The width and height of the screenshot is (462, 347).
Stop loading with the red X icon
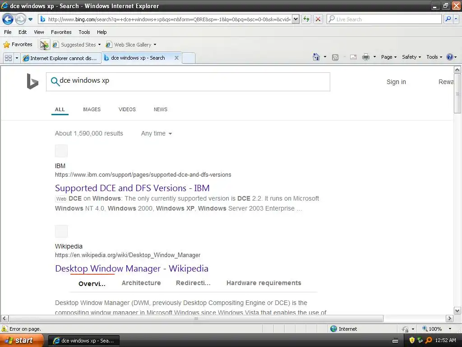click(318, 19)
